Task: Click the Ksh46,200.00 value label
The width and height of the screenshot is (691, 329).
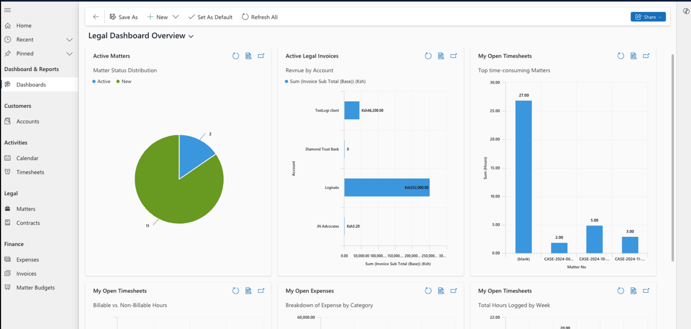Action: [372, 111]
